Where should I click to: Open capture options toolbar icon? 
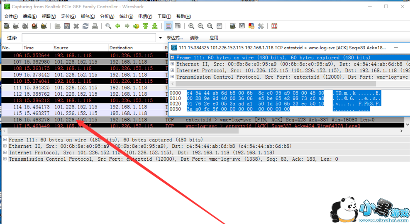click(x=16, y=26)
